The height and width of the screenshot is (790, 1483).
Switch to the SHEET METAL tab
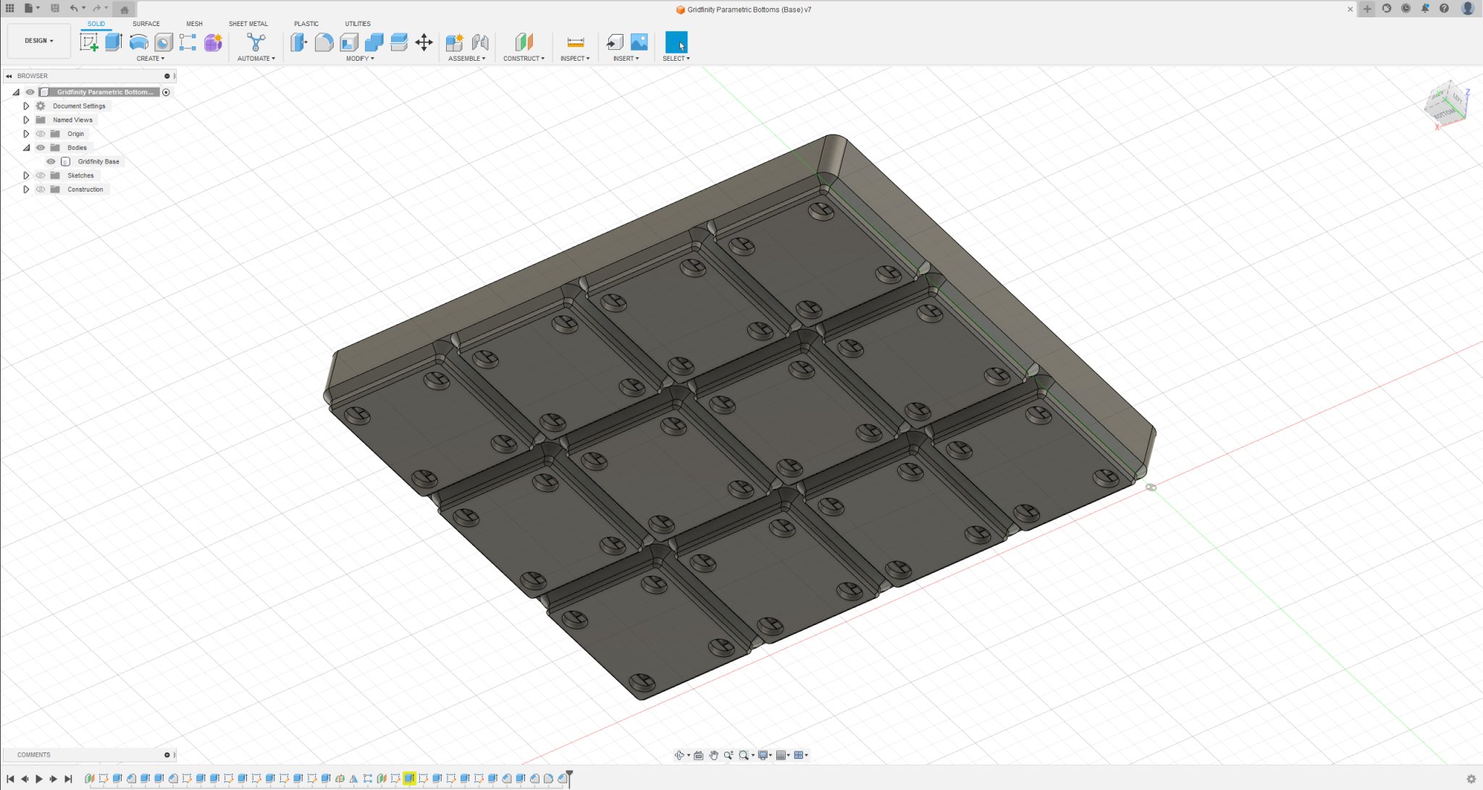248,23
